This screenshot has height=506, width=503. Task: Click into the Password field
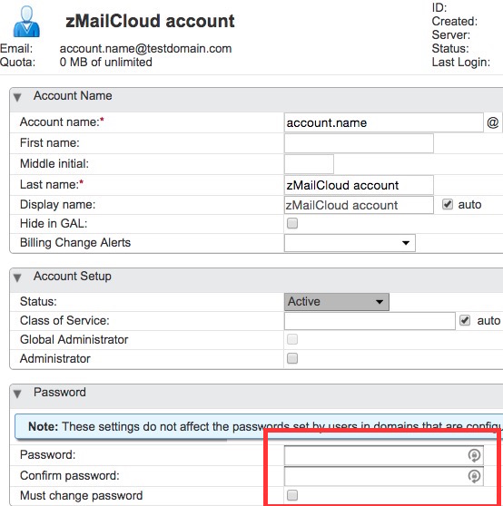click(x=384, y=455)
